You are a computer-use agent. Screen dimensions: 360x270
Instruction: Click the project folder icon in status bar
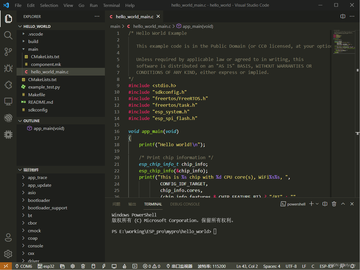62,266
